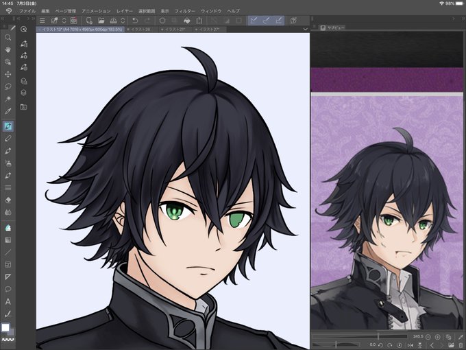Zoom out sub view minus button
Screen dimensions: 466x350
click(428, 337)
